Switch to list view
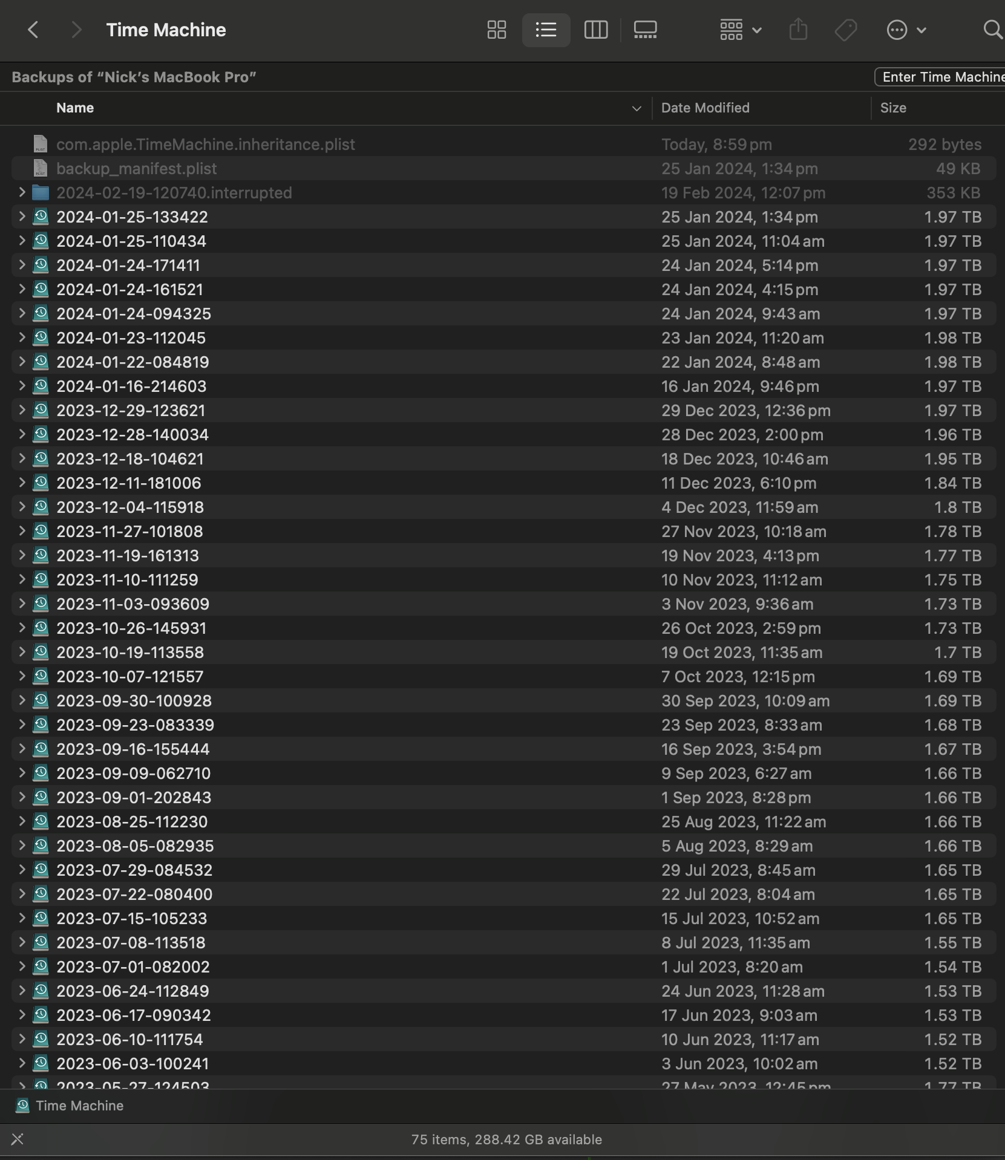 546,30
